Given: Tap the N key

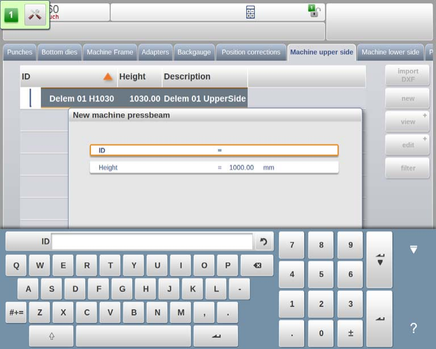Looking at the screenshot, I should pos(157,313).
